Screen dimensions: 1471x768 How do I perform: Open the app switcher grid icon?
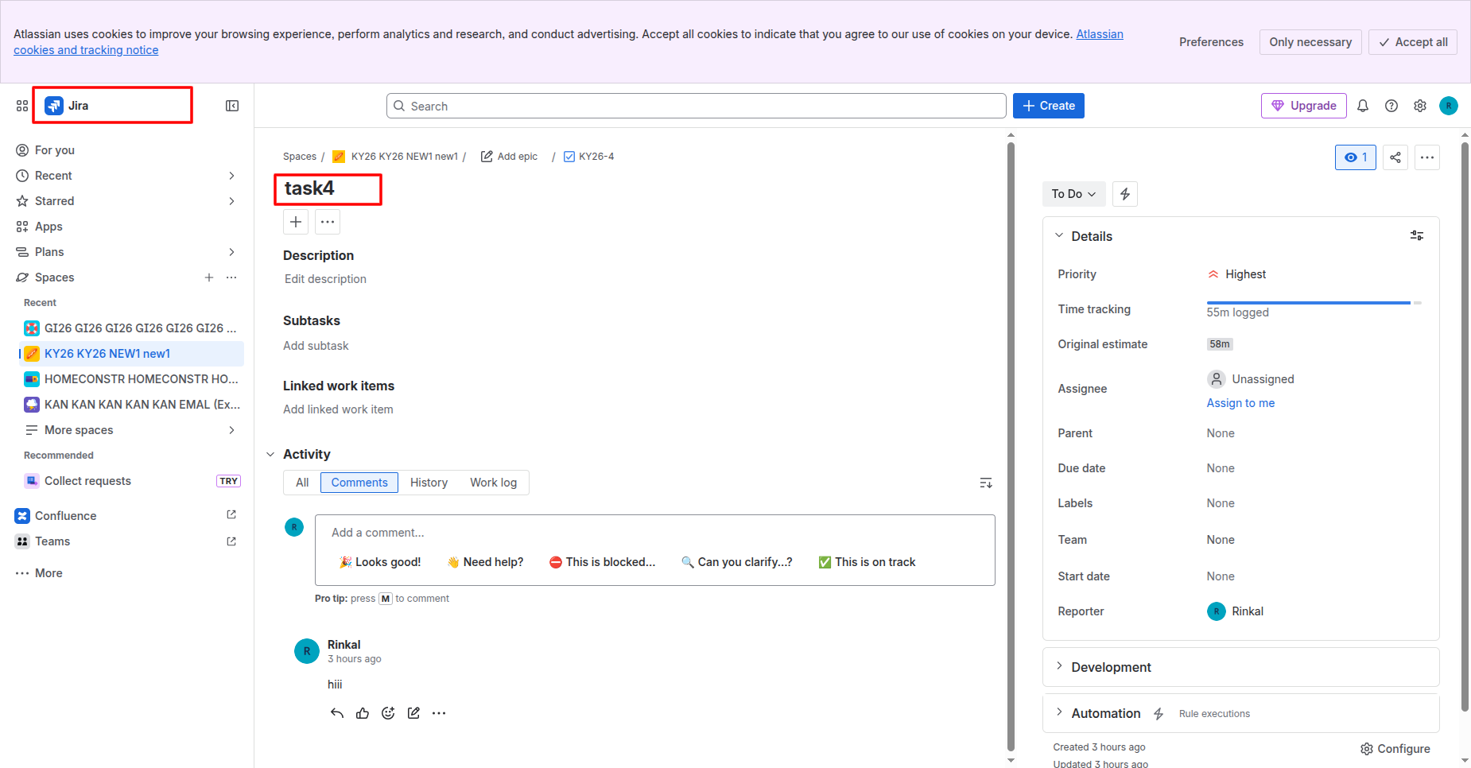[22, 106]
